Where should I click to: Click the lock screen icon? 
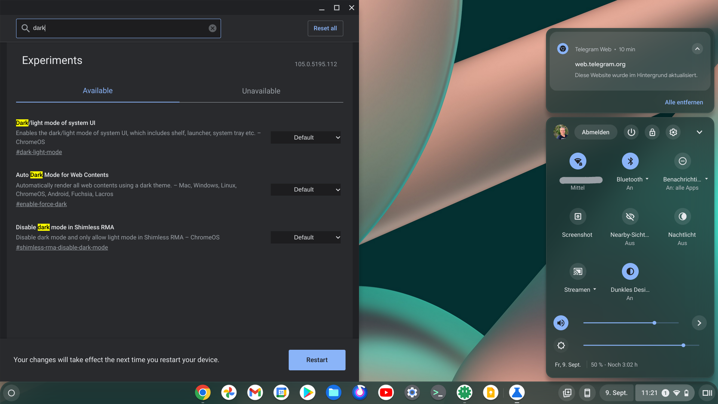pos(652,132)
